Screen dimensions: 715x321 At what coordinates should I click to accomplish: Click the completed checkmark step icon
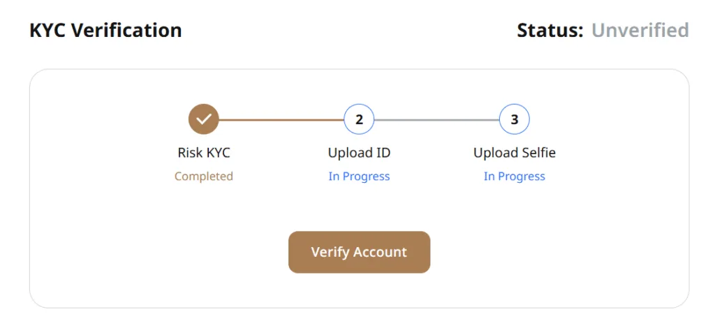204,119
